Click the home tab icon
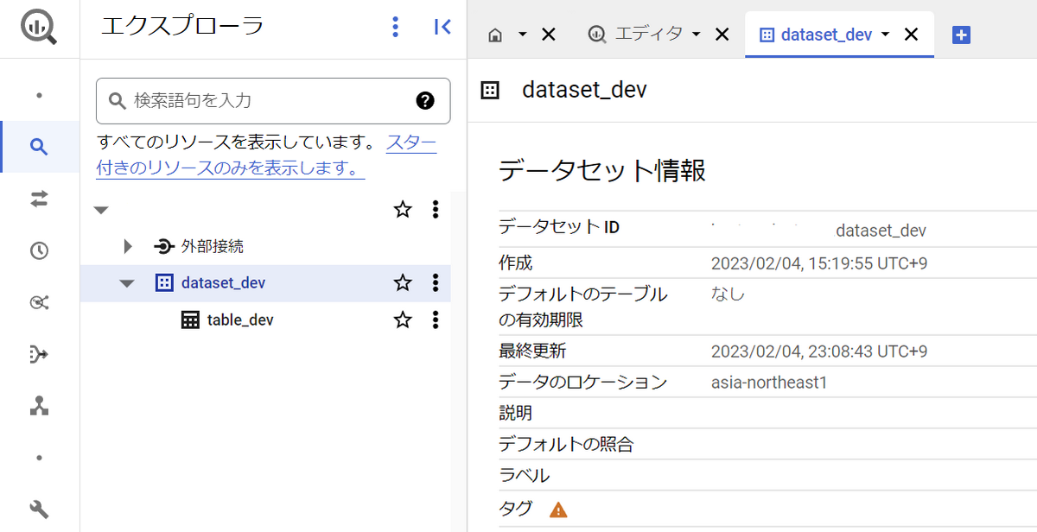 coord(495,35)
